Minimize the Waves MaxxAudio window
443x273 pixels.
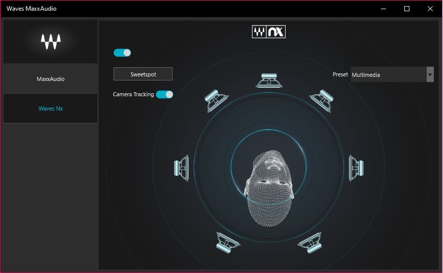(x=383, y=9)
